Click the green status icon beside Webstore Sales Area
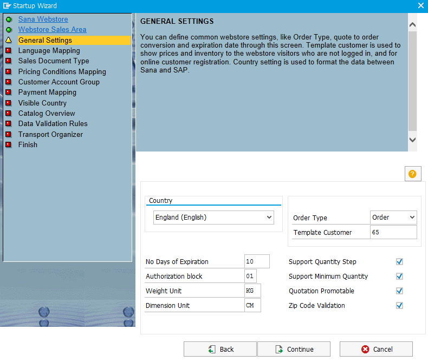428x362 pixels. pyautogui.click(x=9, y=30)
